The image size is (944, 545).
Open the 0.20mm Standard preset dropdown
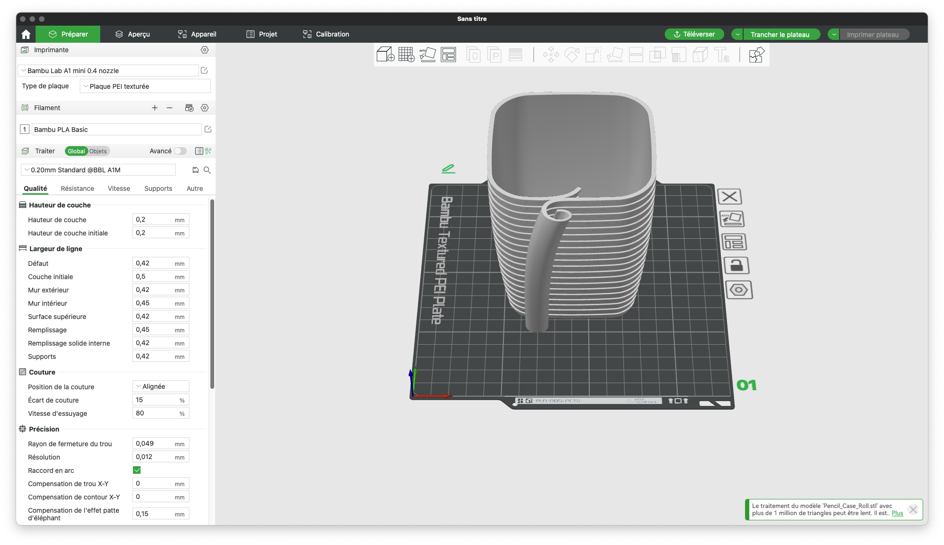coord(98,170)
